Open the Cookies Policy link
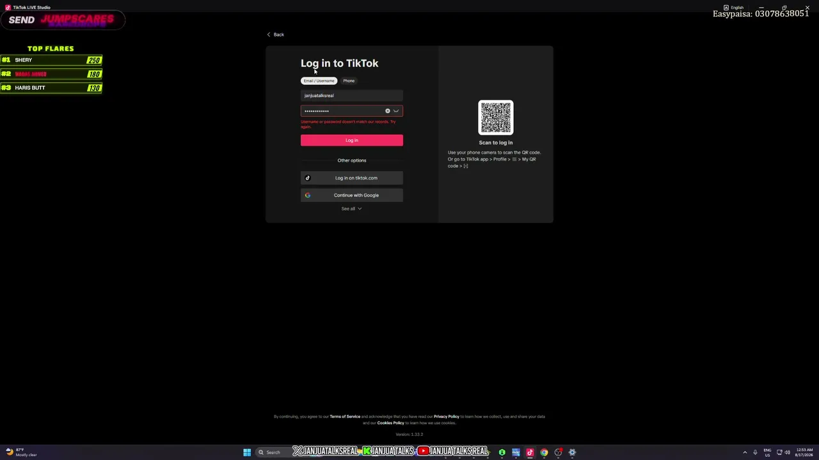The image size is (819, 460). pos(390,423)
